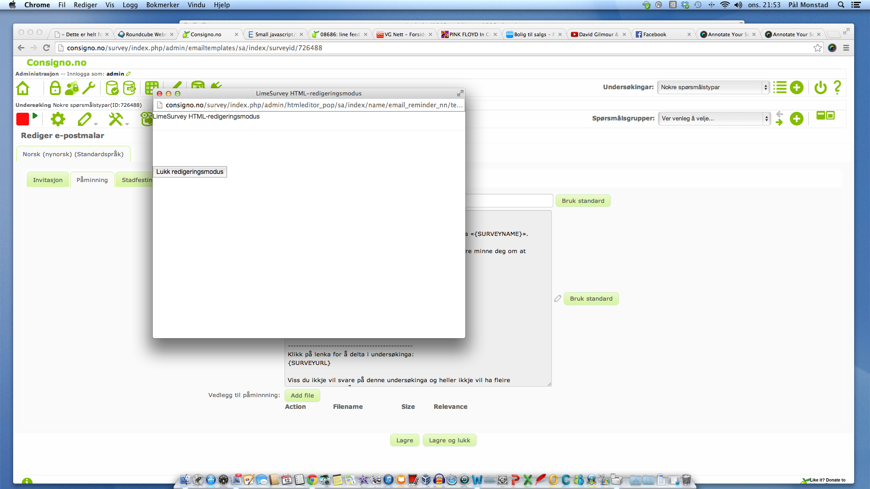Screen dimensions: 870x489
Task: Click Lukk redigeringsmodus button
Action: pos(189,172)
